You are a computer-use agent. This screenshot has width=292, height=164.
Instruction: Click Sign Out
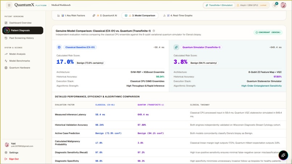pyautogui.click(x=23, y=159)
